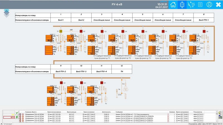Click the ABP transfer switch symbol
The image size is (223, 125).
pos(71,31)
